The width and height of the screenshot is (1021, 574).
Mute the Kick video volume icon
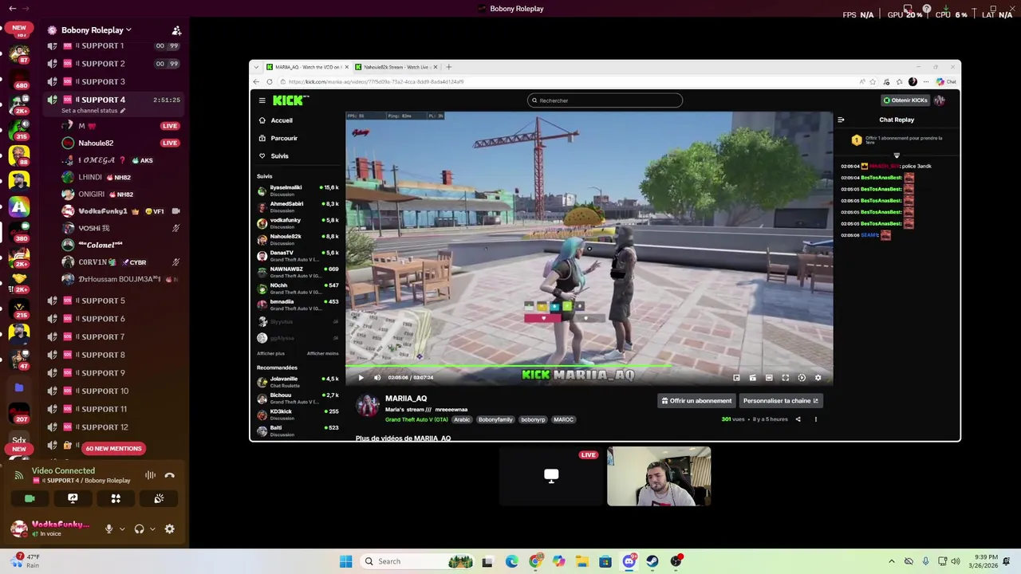(x=377, y=378)
